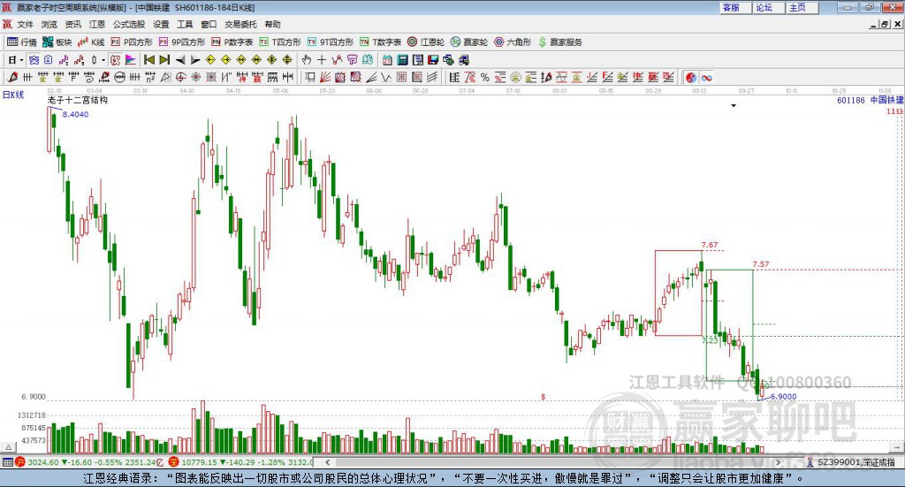Open the T数字表 number table
905x487 pixels.
pyautogui.click(x=380, y=42)
